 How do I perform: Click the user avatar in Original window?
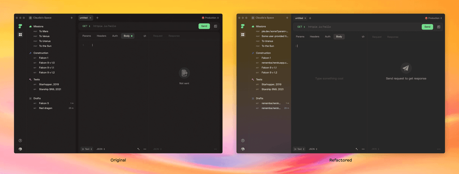20,149
